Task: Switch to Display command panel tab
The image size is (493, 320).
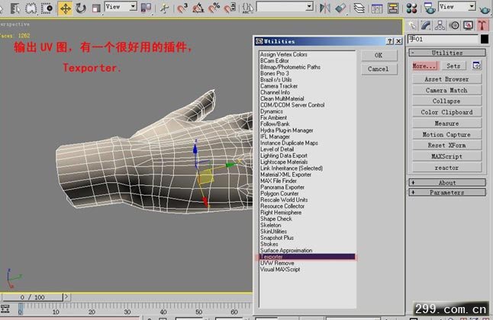Action: pos(468,25)
